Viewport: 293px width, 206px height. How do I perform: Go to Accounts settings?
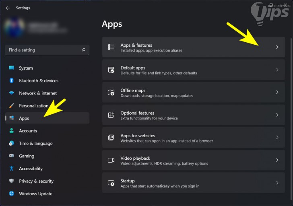[x=47, y=131]
